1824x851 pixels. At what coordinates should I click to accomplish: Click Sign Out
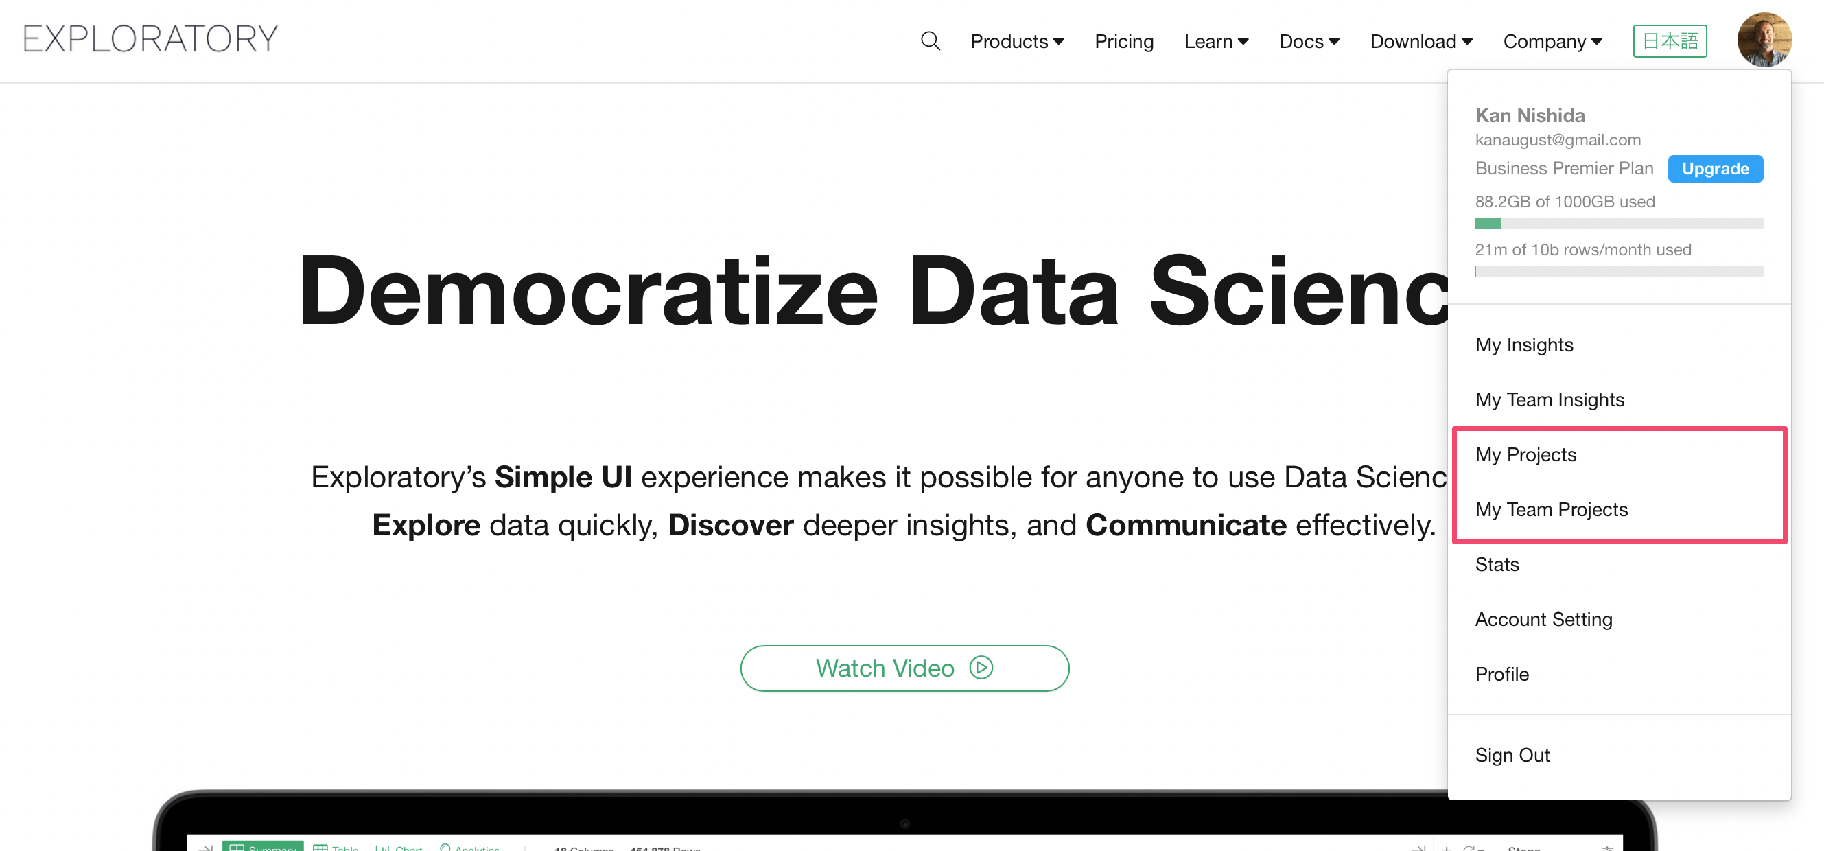point(1512,755)
